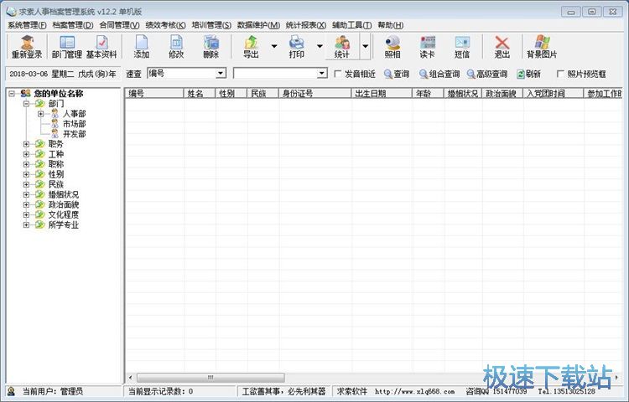Expand the 婚姻状况 tree node
The width and height of the screenshot is (629, 402).
pos(27,194)
